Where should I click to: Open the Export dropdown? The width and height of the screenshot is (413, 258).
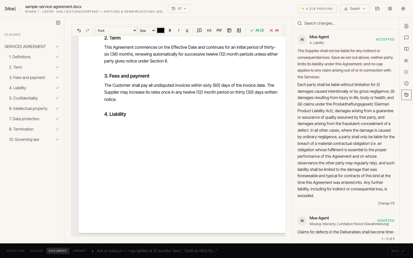(355, 9)
